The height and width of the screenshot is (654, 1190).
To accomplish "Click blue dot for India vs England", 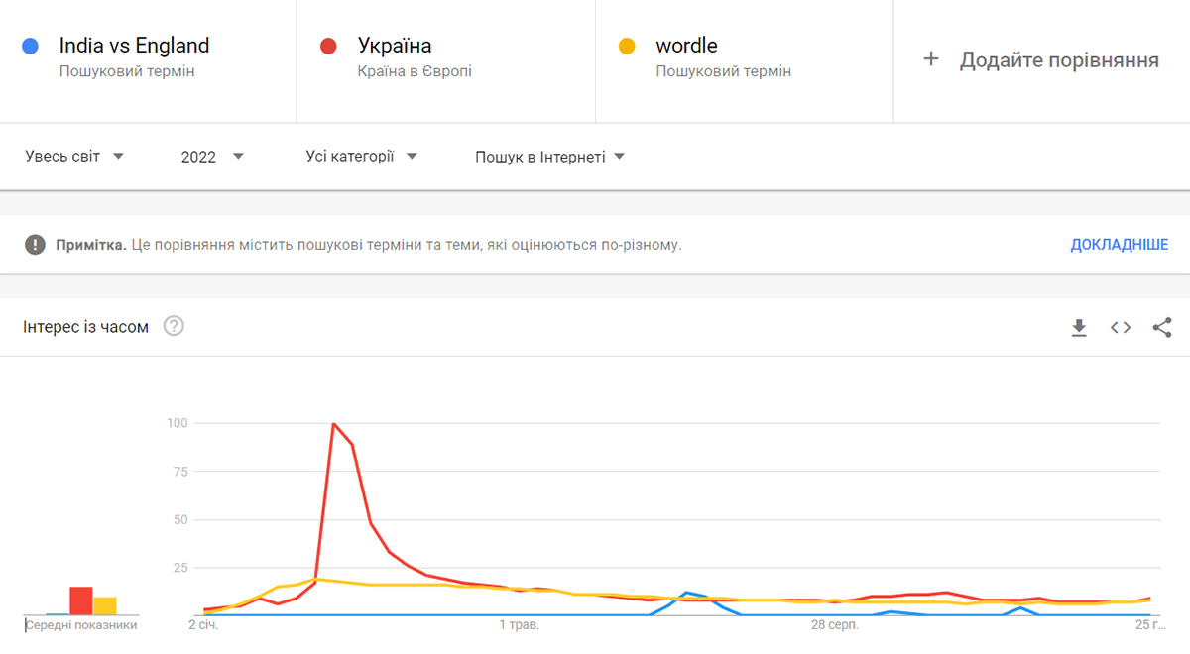I will 30,46.
